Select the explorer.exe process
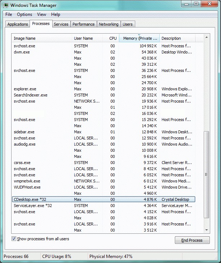 pyautogui.click(x=103, y=89)
